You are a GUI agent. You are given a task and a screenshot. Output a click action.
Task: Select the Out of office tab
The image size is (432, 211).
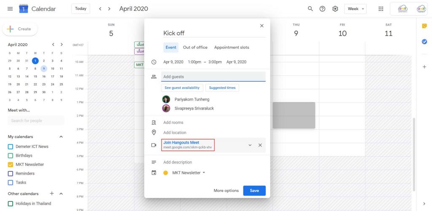[x=195, y=47]
